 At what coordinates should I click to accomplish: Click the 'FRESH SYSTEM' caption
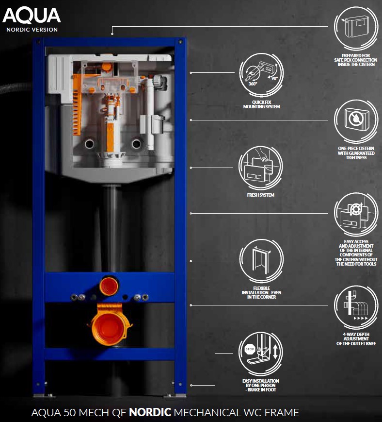(x=261, y=195)
